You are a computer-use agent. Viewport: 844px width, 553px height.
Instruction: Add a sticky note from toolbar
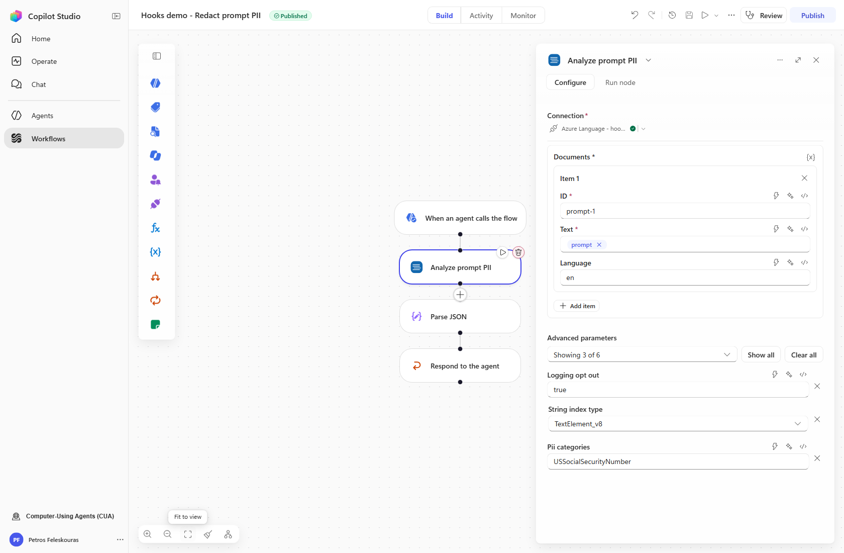(x=156, y=324)
